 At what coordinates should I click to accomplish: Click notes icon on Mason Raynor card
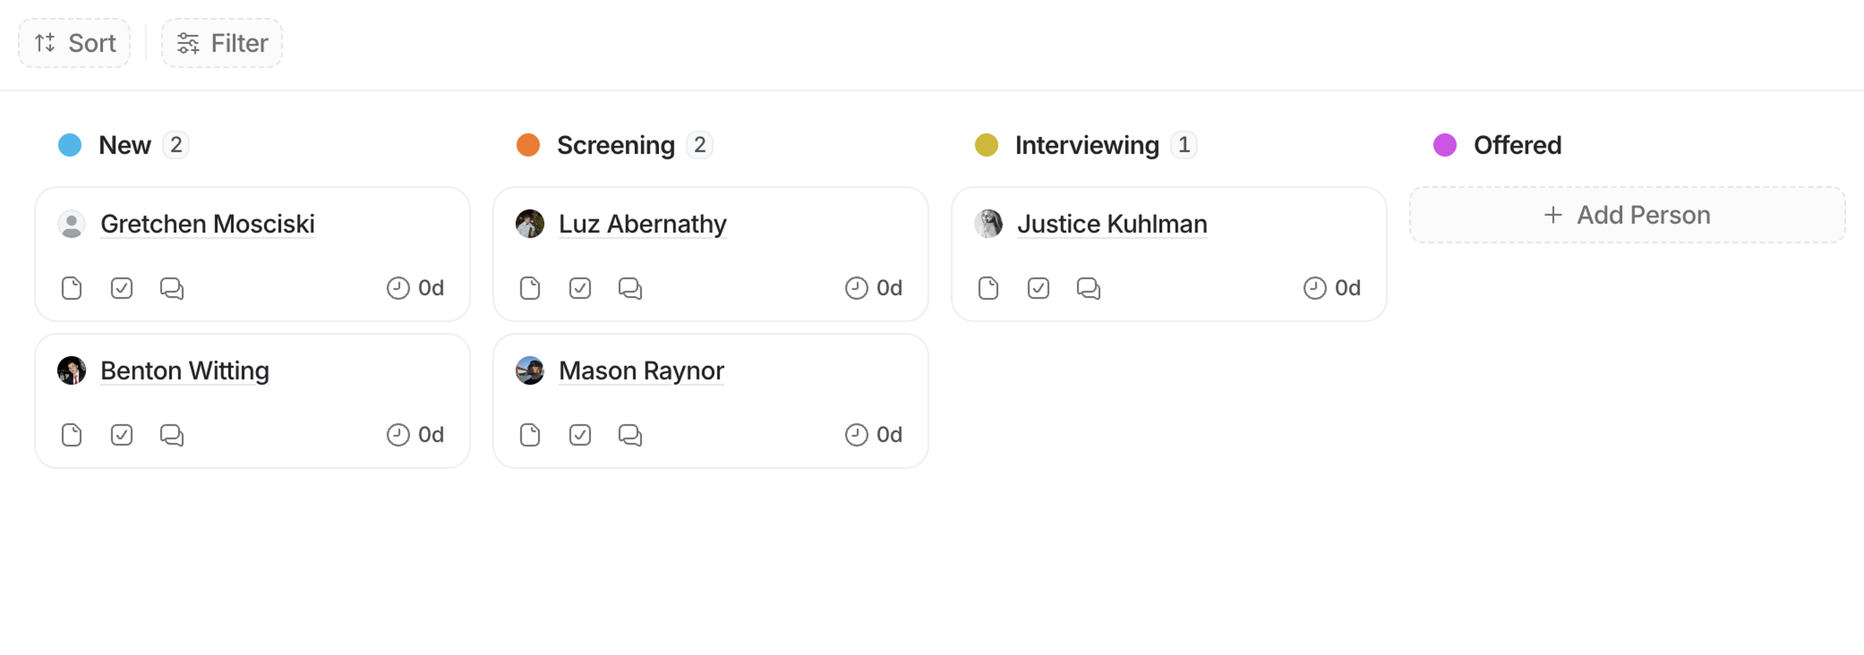530,435
